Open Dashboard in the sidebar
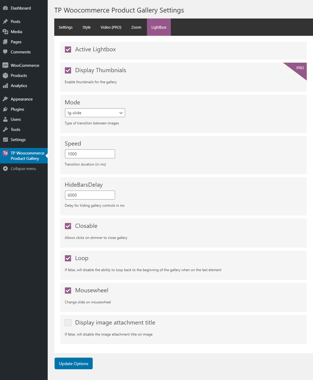 coord(21,8)
